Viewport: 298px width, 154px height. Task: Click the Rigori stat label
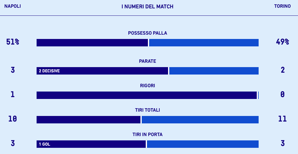(148, 86)
